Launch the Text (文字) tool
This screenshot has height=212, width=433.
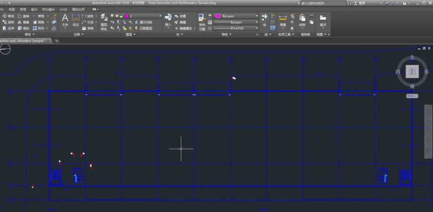point(65,21)
